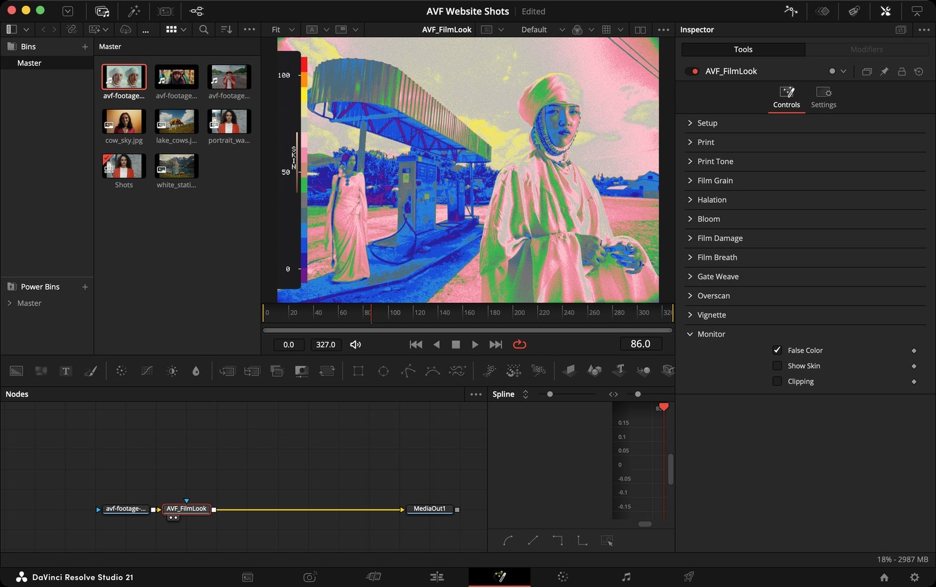
Task: Mute the viewer audio
Action: point(355,344)
